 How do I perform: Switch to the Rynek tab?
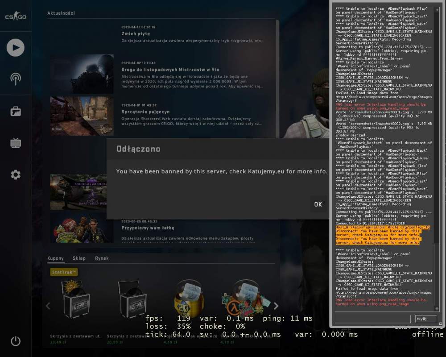coord(102,258)
